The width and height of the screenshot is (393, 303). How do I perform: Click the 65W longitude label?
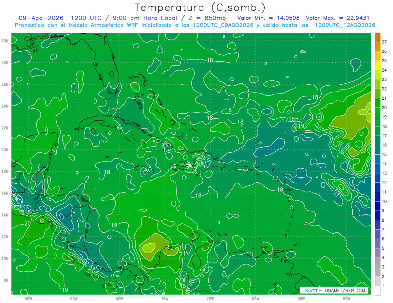click(x=256, y=299)
